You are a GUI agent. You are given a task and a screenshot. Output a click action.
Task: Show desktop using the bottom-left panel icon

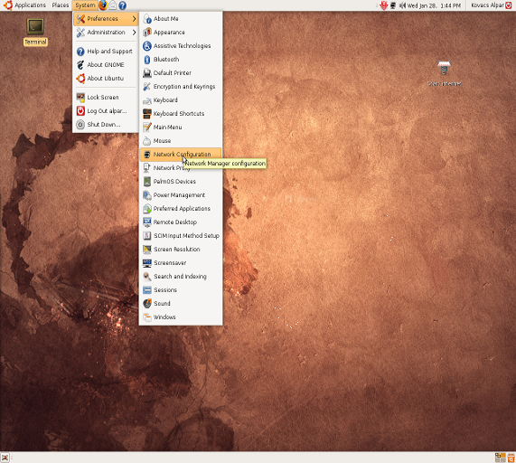click(x=5, y=458)
